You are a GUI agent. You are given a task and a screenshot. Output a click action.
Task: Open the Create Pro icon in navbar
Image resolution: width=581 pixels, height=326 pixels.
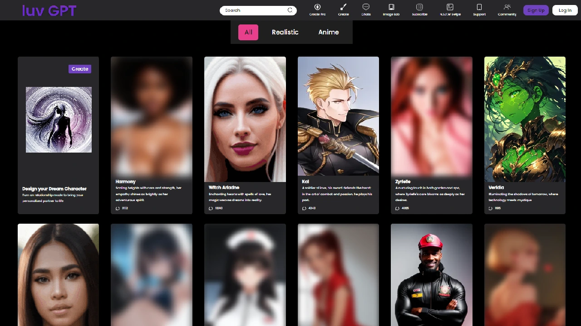(x=317, y=7)
